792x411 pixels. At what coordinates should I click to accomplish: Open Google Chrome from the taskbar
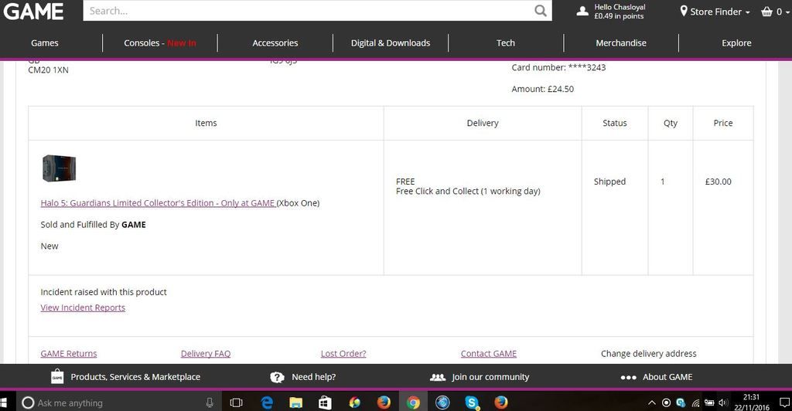click(413, 403)
